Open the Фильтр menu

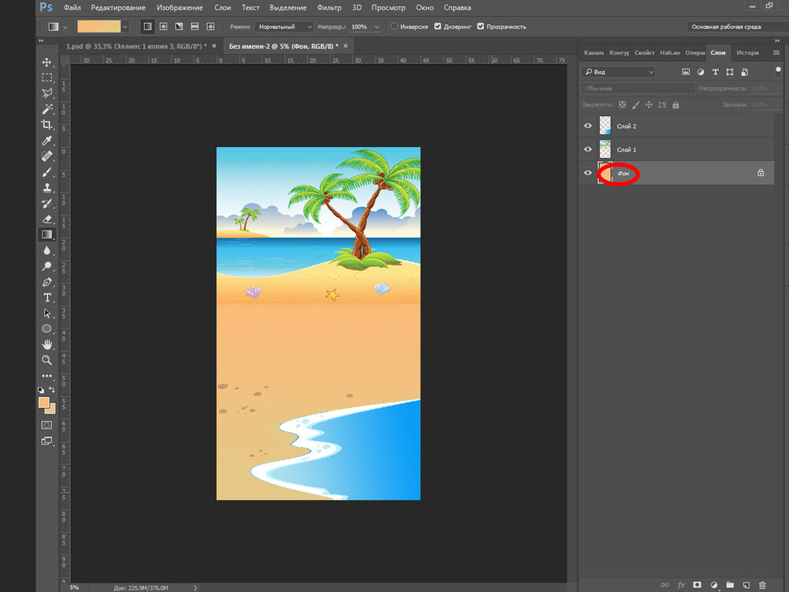(x=329, y=8)
